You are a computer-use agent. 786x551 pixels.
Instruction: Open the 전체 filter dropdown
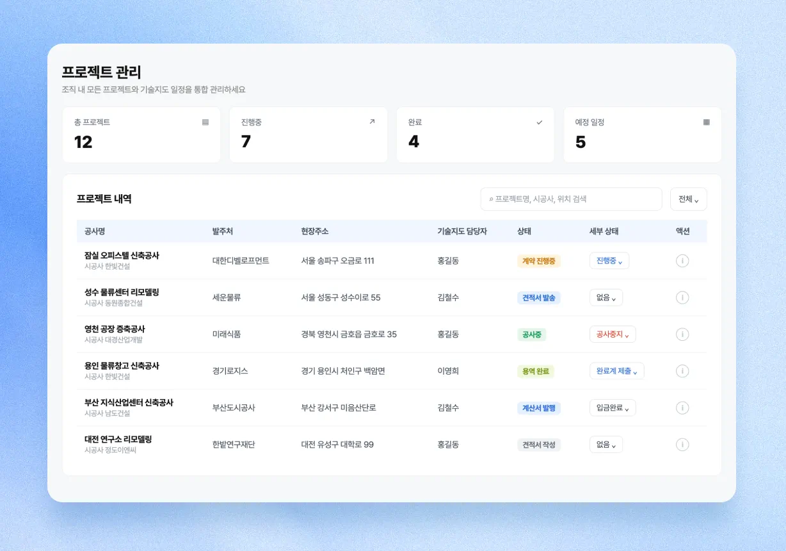point(689,199)
